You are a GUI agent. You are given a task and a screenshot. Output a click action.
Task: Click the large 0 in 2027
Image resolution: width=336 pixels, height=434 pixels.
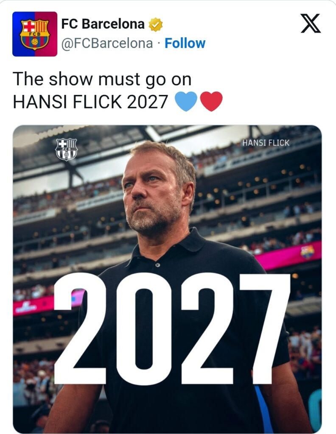click(x=145, y=328)
